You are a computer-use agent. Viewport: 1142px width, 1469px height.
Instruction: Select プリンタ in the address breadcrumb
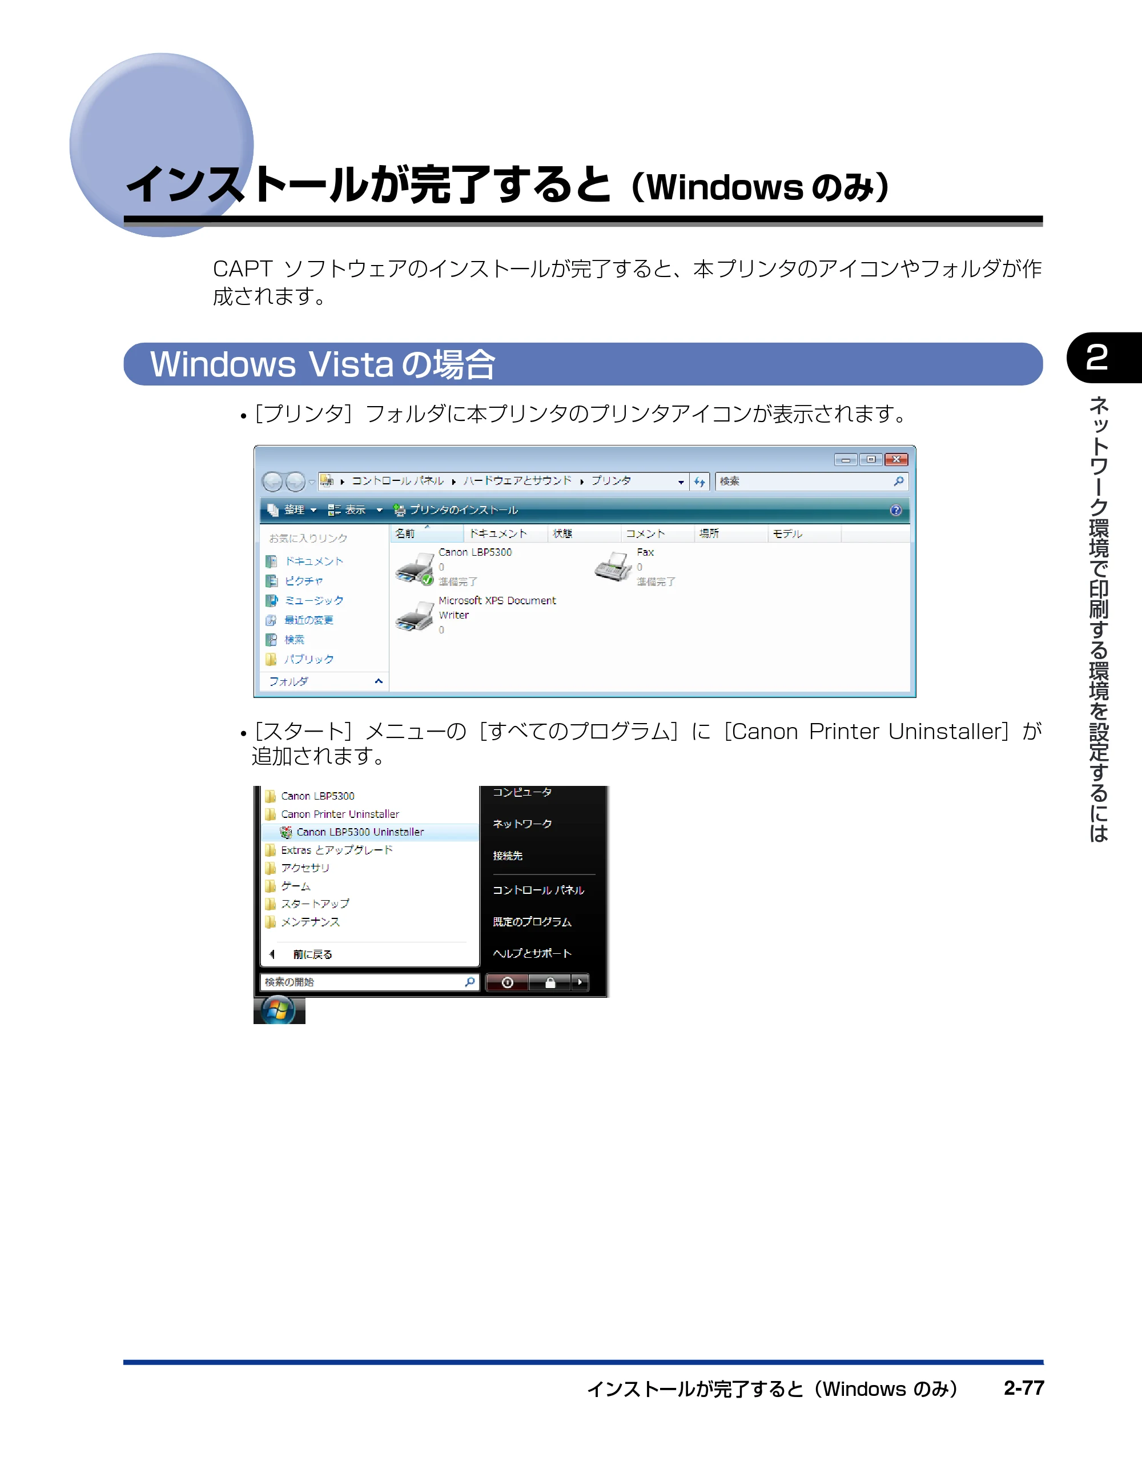[610, 481]
